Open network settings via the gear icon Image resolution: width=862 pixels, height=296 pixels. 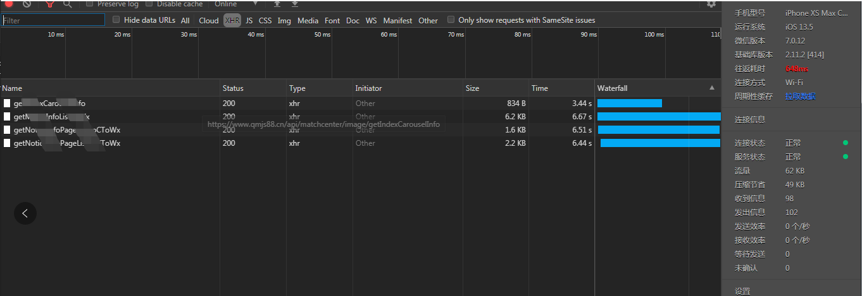pos(711,4)
